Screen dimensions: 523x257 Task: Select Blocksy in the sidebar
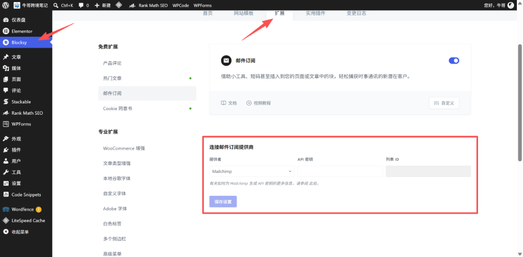coord(26,42)
